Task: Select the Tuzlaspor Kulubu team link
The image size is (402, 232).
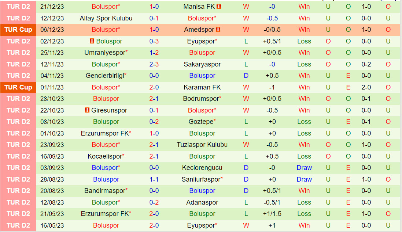Action: [x=202, y=145]
